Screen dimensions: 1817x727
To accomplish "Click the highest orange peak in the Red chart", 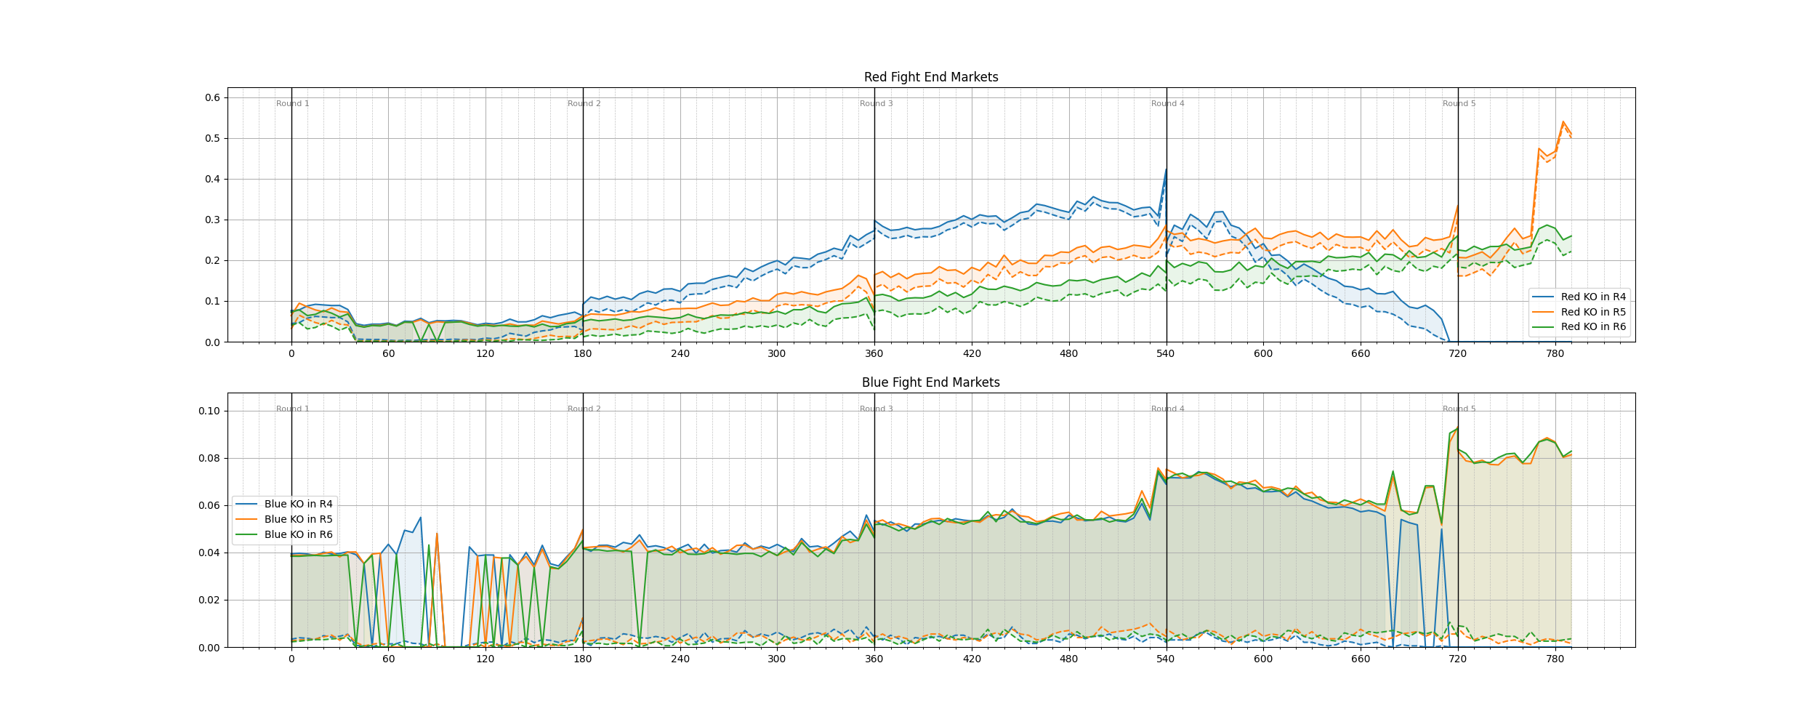I will tap(1563, 122).
